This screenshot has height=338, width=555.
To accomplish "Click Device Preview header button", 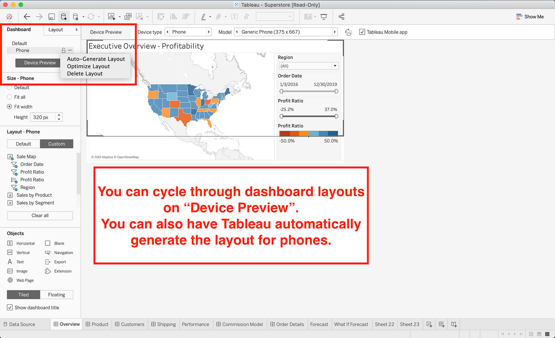I will 106,32.
